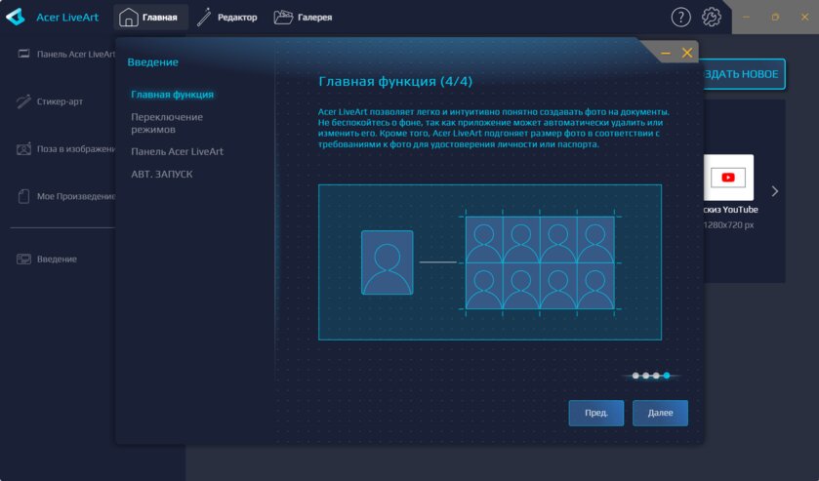
Task: Switch to the Главная tab
Action: pos(150,17)
